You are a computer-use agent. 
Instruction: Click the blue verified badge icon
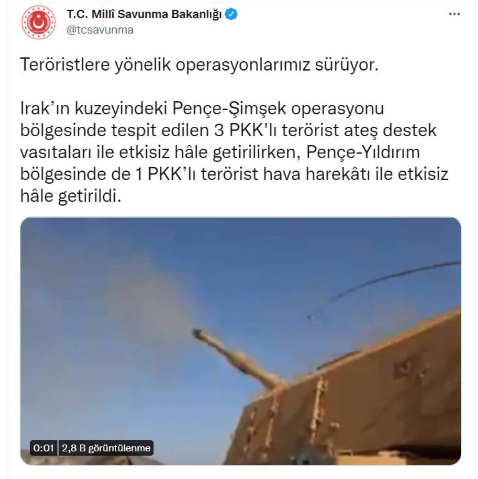[231, 15]
